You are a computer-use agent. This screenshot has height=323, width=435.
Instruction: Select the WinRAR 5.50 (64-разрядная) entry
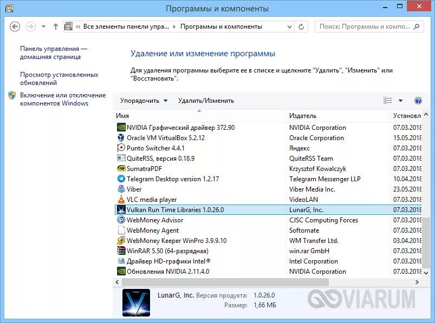coord(167,251)
